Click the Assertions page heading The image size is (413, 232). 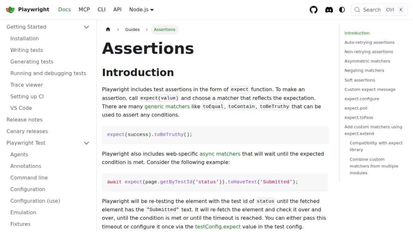148,48
